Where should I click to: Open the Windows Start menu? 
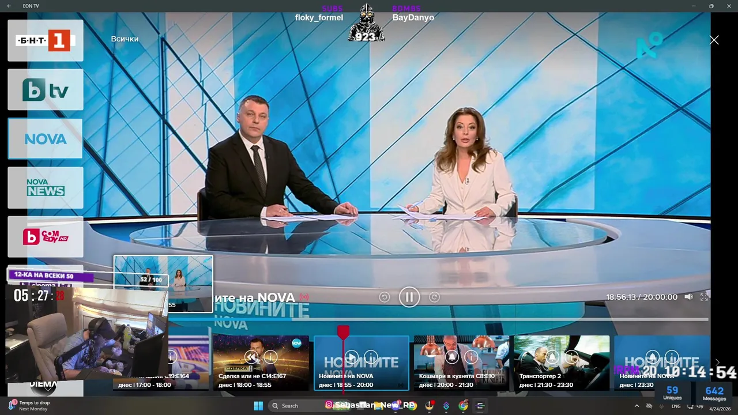pyautogui.click(x=258, y=406)
